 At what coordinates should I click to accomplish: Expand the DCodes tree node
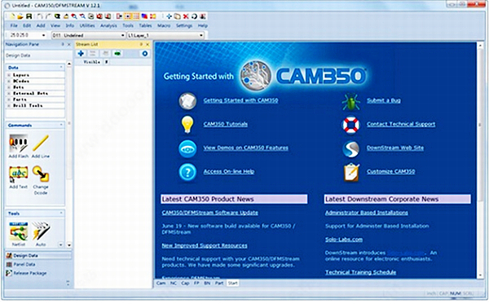pyautogui.click(x=9, y=81)
